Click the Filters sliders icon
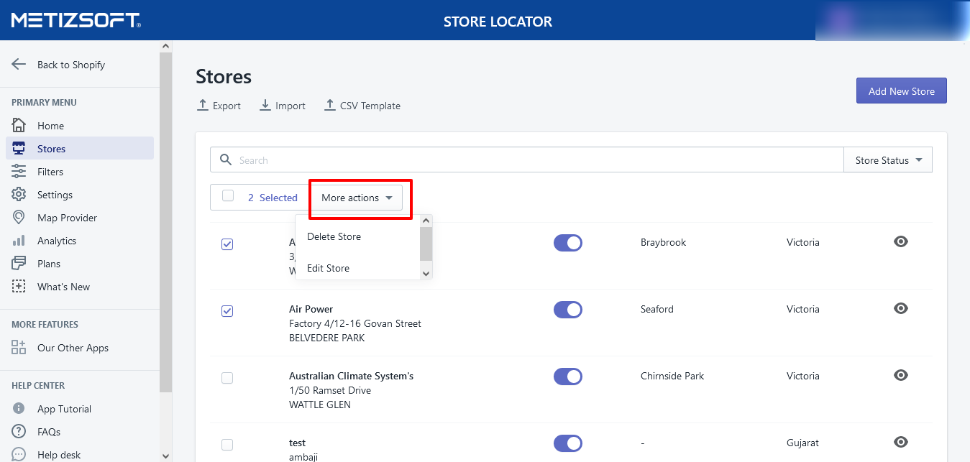This screenshot has height=462, width=970. 19,172
